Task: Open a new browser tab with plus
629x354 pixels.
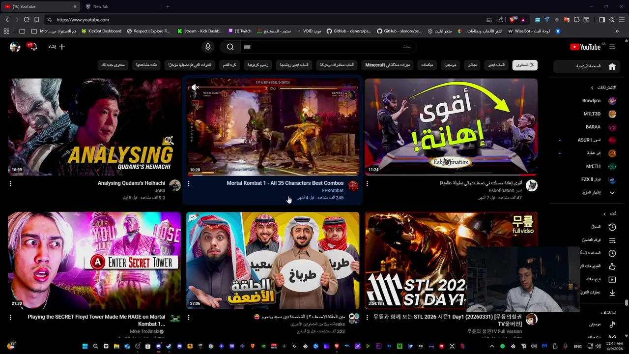Action: point(168,6)
